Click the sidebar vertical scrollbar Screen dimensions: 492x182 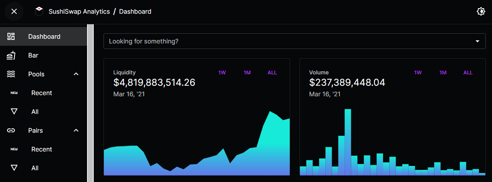(90, 103)
